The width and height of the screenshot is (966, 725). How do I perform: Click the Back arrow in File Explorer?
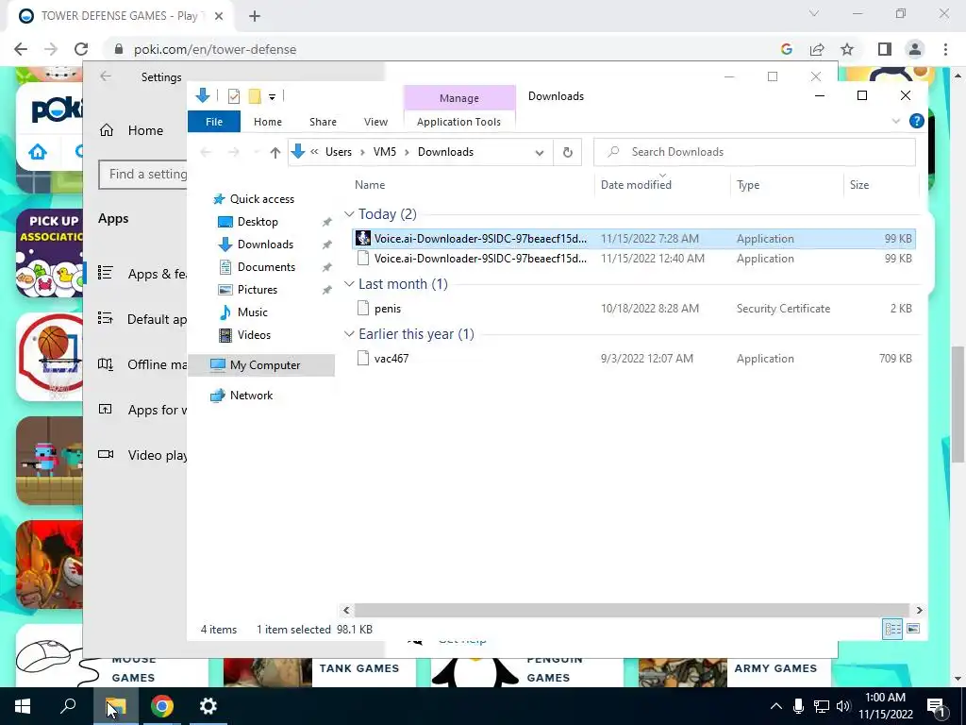[x=206, y=152]
